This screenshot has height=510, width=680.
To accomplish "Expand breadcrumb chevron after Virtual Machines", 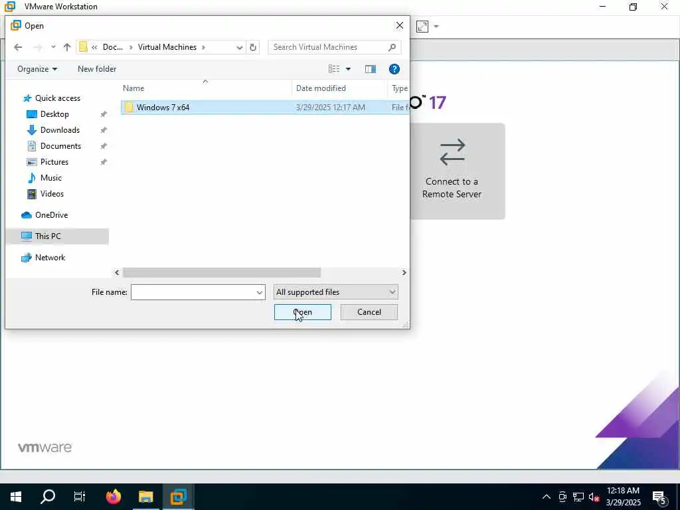I will pos(203,47).
